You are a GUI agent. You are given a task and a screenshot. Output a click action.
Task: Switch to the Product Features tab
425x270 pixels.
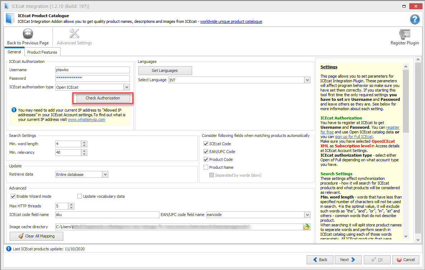click(x=42, y=52)
